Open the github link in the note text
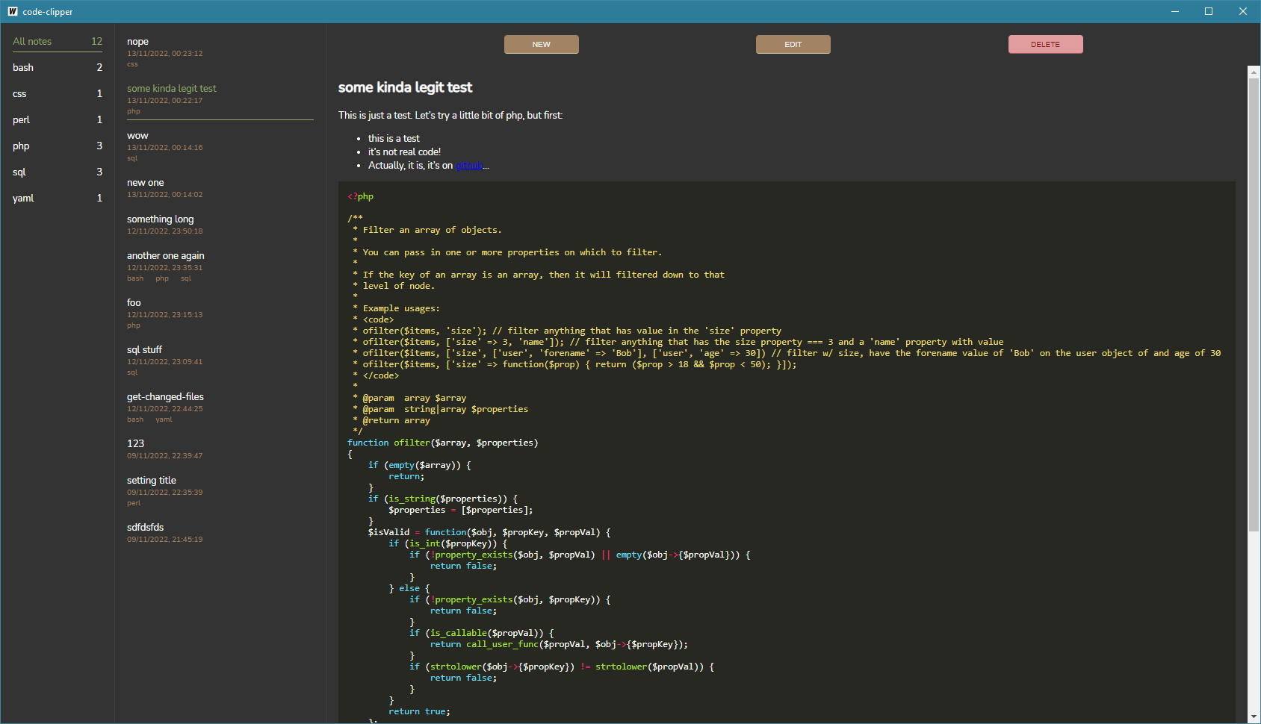The height and width of the screenshot is (724, 1261). pyautogui.click(x=468, y=165)
